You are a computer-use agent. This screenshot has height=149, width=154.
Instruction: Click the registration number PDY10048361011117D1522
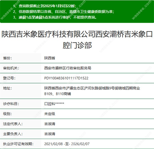(66, 78)
